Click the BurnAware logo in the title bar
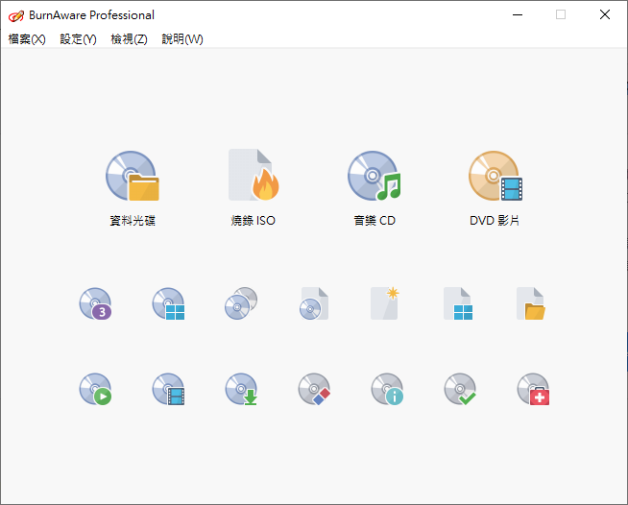 click(x=16, y=15)
